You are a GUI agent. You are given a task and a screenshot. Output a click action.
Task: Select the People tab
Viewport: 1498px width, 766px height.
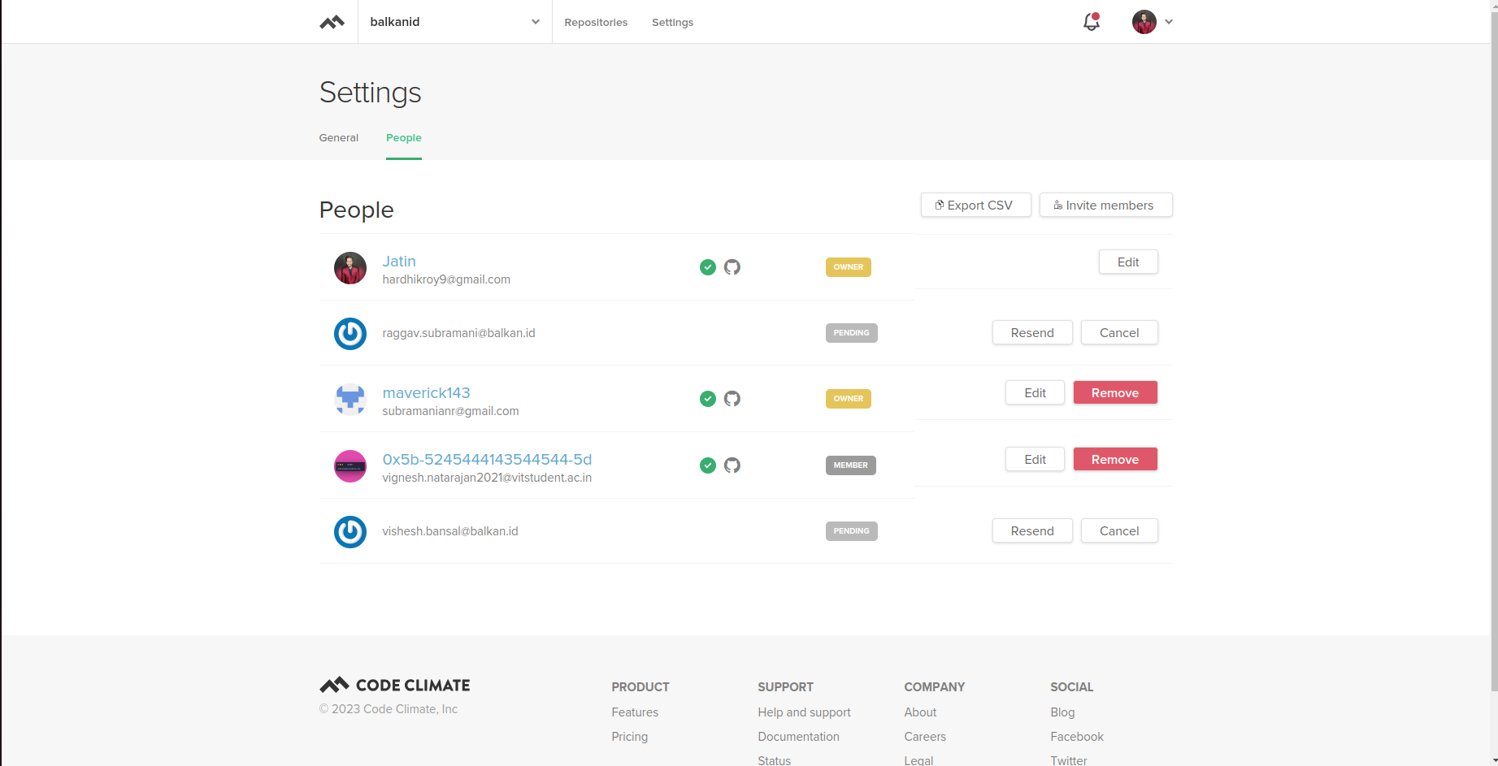click(403, 138)
